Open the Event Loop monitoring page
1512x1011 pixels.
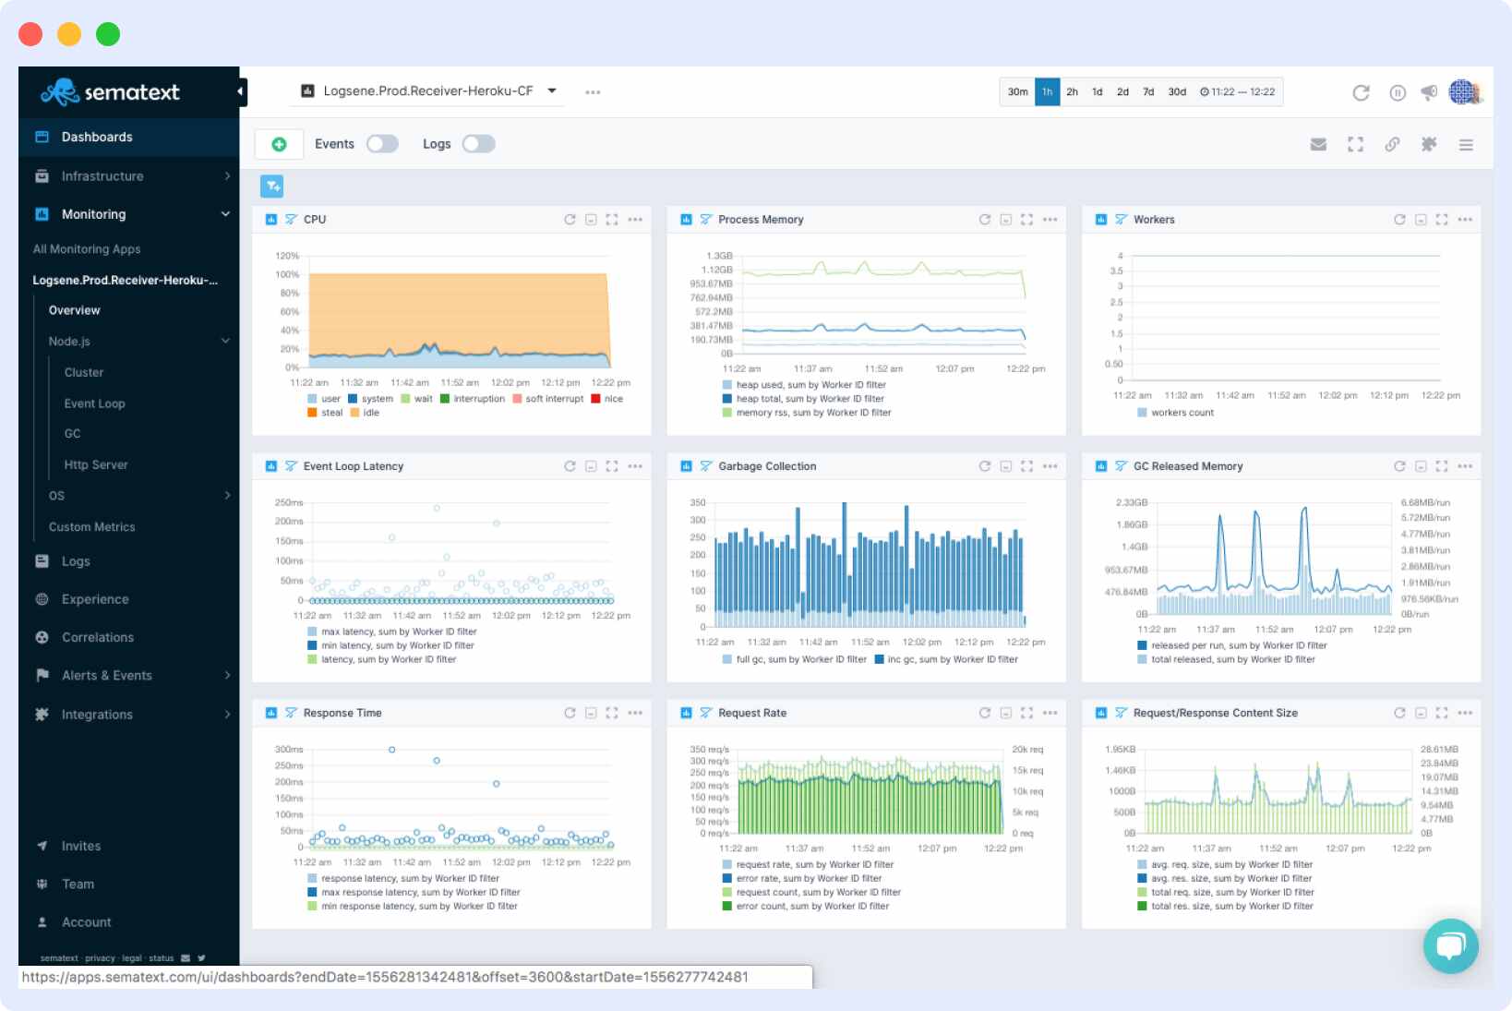[x=93, y=403]
